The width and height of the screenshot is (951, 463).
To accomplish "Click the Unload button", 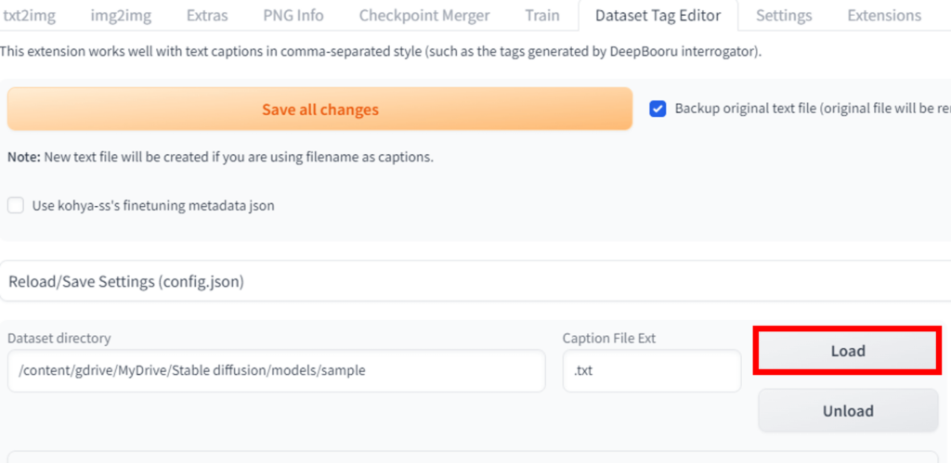I will (848, 410).
